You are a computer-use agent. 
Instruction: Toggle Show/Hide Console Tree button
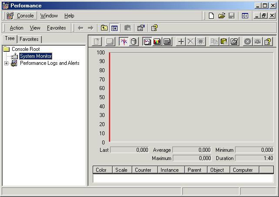pyautogui.click(x=114, y=28)
